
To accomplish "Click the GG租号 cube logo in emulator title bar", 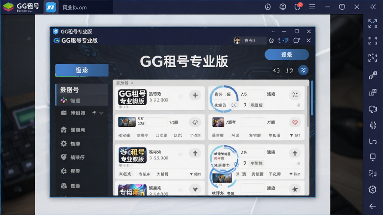I will coord(8,7).
